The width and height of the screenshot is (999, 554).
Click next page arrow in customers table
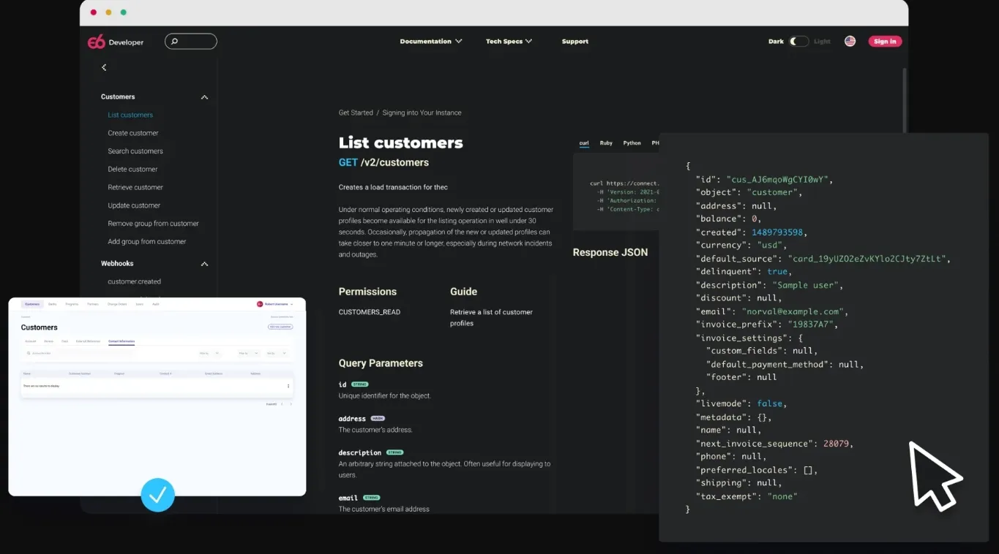pos(291,403)
